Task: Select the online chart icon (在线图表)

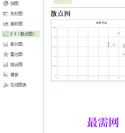Action: pos(6,85)
